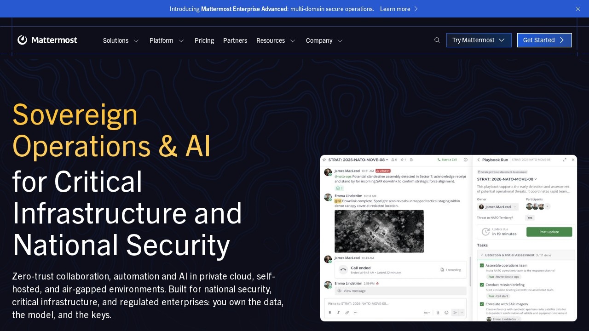589x331 pixels.
Task: Dismiss the announcement banner
Action: [578, 9]
